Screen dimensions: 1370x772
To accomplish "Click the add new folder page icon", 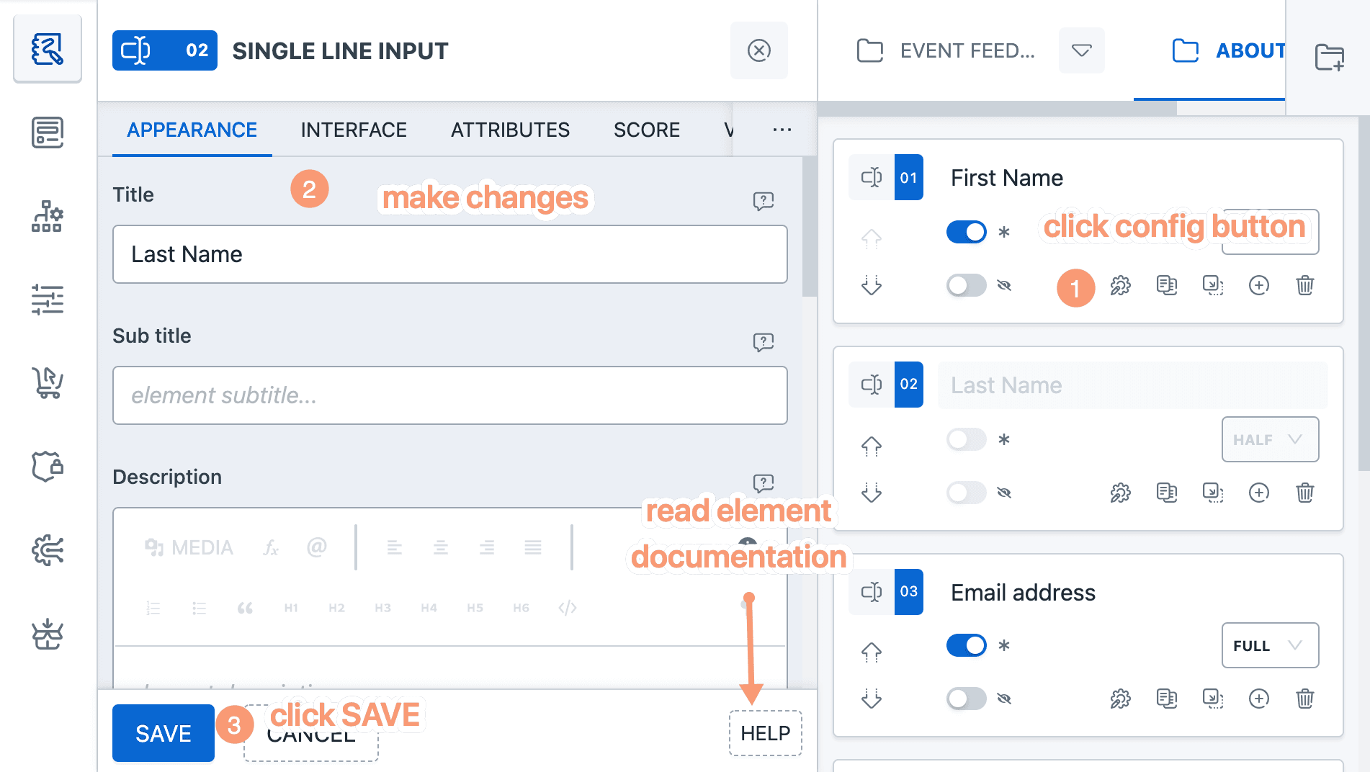I will [1329, 57].
